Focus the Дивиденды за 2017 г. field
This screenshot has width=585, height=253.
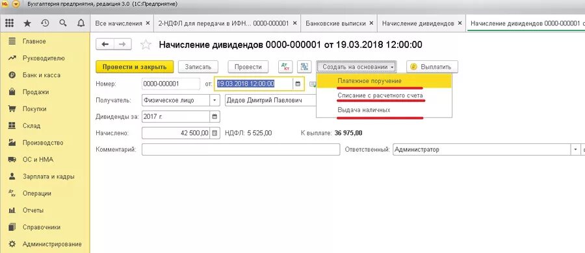point(175,117)
